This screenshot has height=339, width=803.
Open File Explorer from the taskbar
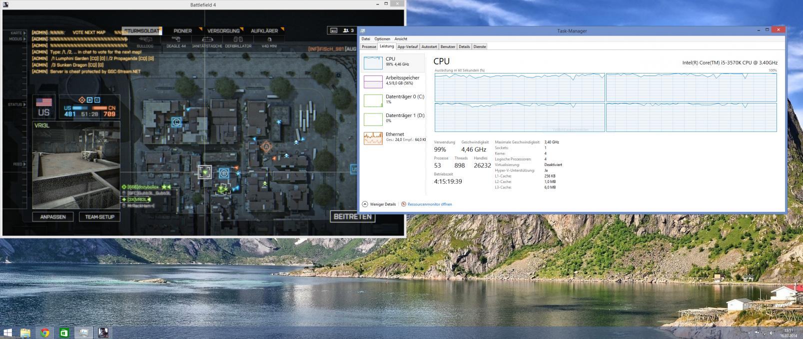[x=25, y=332]
